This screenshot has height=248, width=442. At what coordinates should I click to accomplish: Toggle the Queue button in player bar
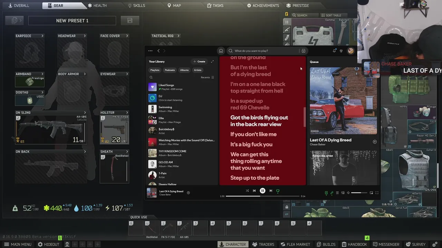(x=337, y=193)
